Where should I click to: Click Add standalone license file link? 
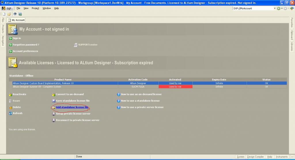point(72,107)
